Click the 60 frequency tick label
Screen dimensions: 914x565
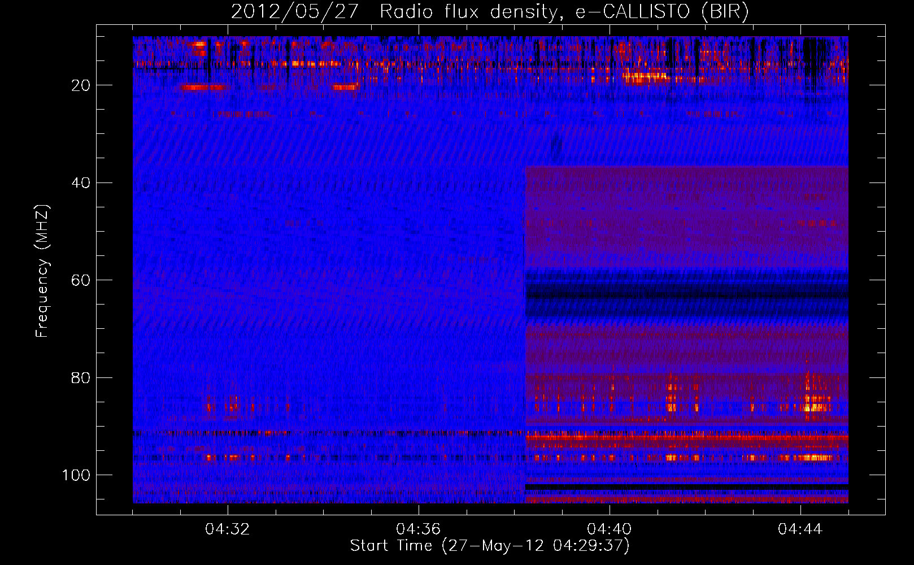tap(81, 280)
